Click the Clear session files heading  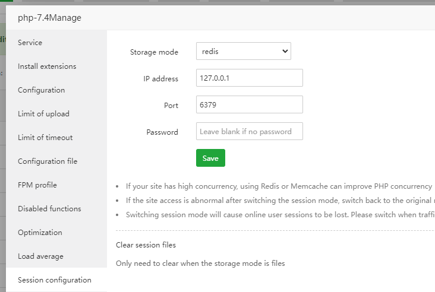click(x=146, y=245)
